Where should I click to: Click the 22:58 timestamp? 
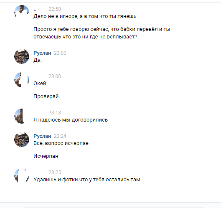coord(55,9)
